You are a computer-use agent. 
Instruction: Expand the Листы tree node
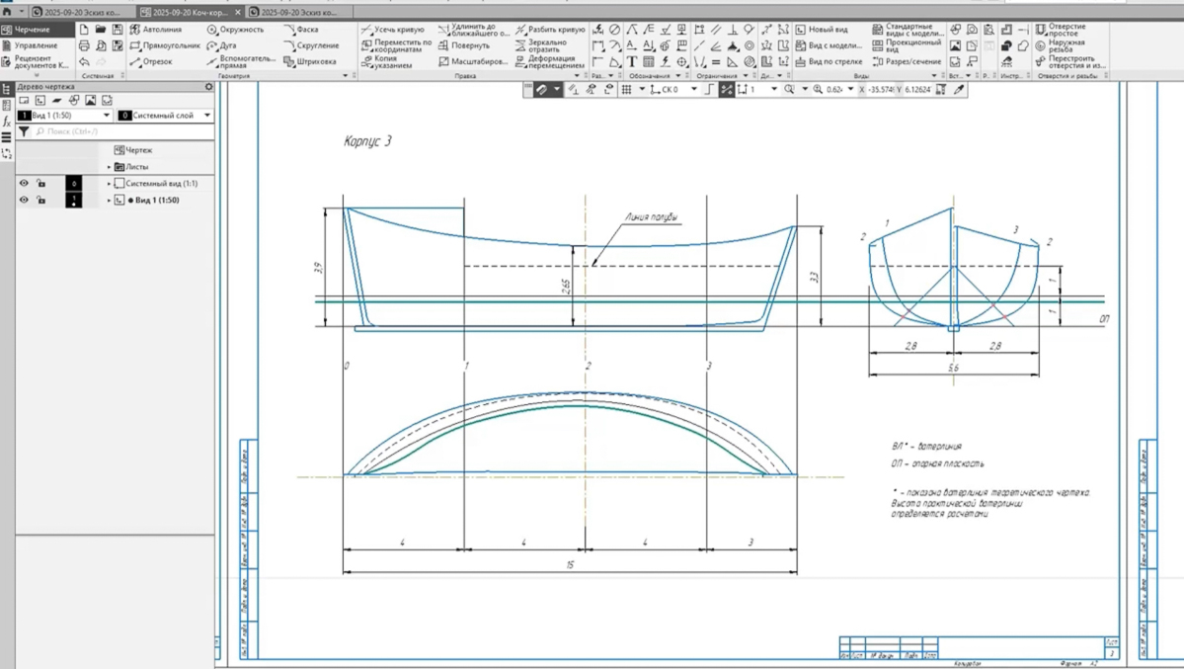(x=110, y=167)
